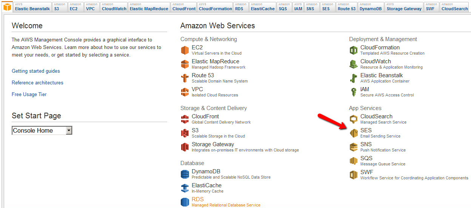The height and width of the screenshot is (208, 471).
Task: Click the SQS message queue icon
Action: (x=353, y=161)
